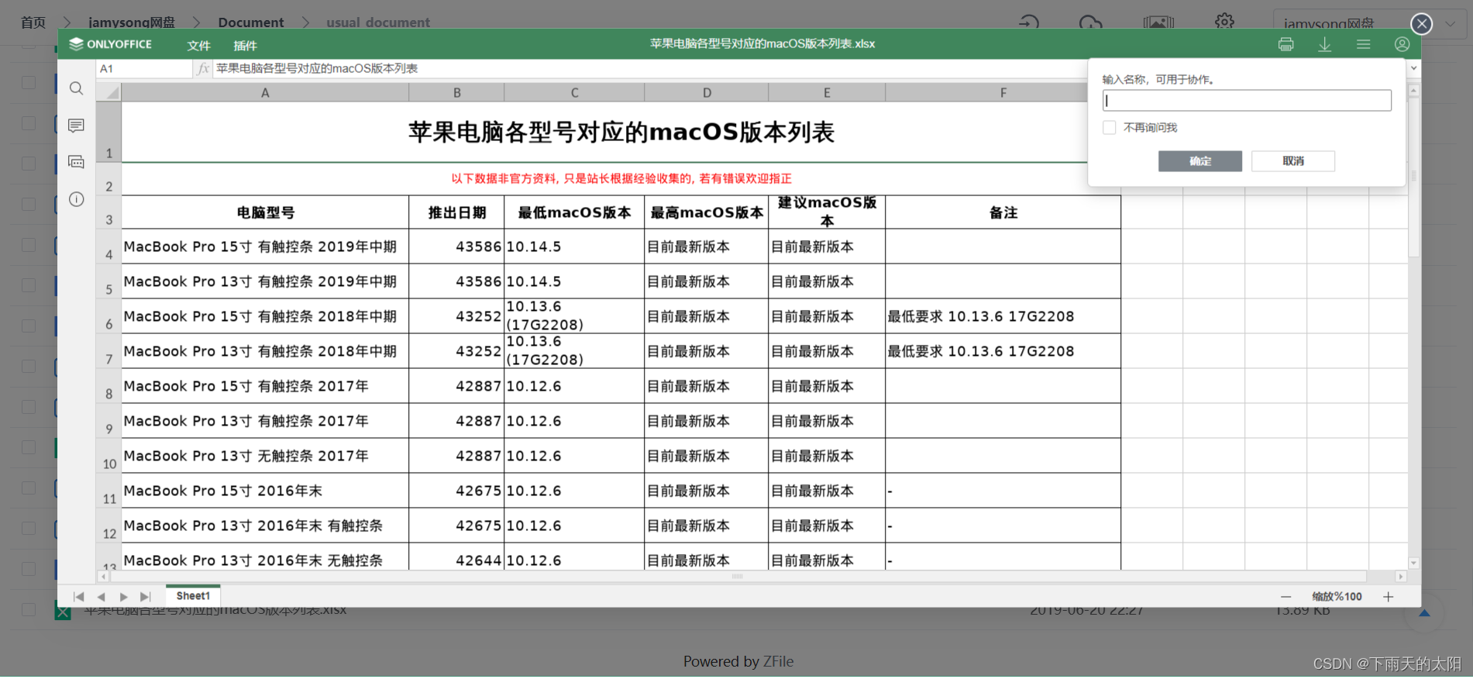Print the spreadsheet via printer icon
Viewport: 1473px width, 679px height.
1286,44
